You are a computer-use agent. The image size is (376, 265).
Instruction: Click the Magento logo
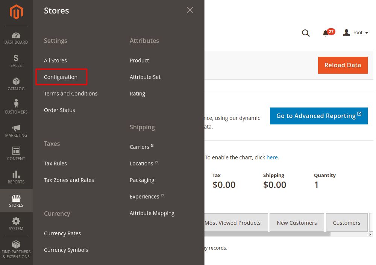point(16,12)
